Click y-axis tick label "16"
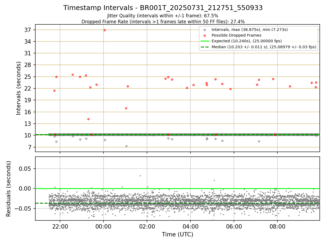326x244 pixels. (x=28, y=112)
